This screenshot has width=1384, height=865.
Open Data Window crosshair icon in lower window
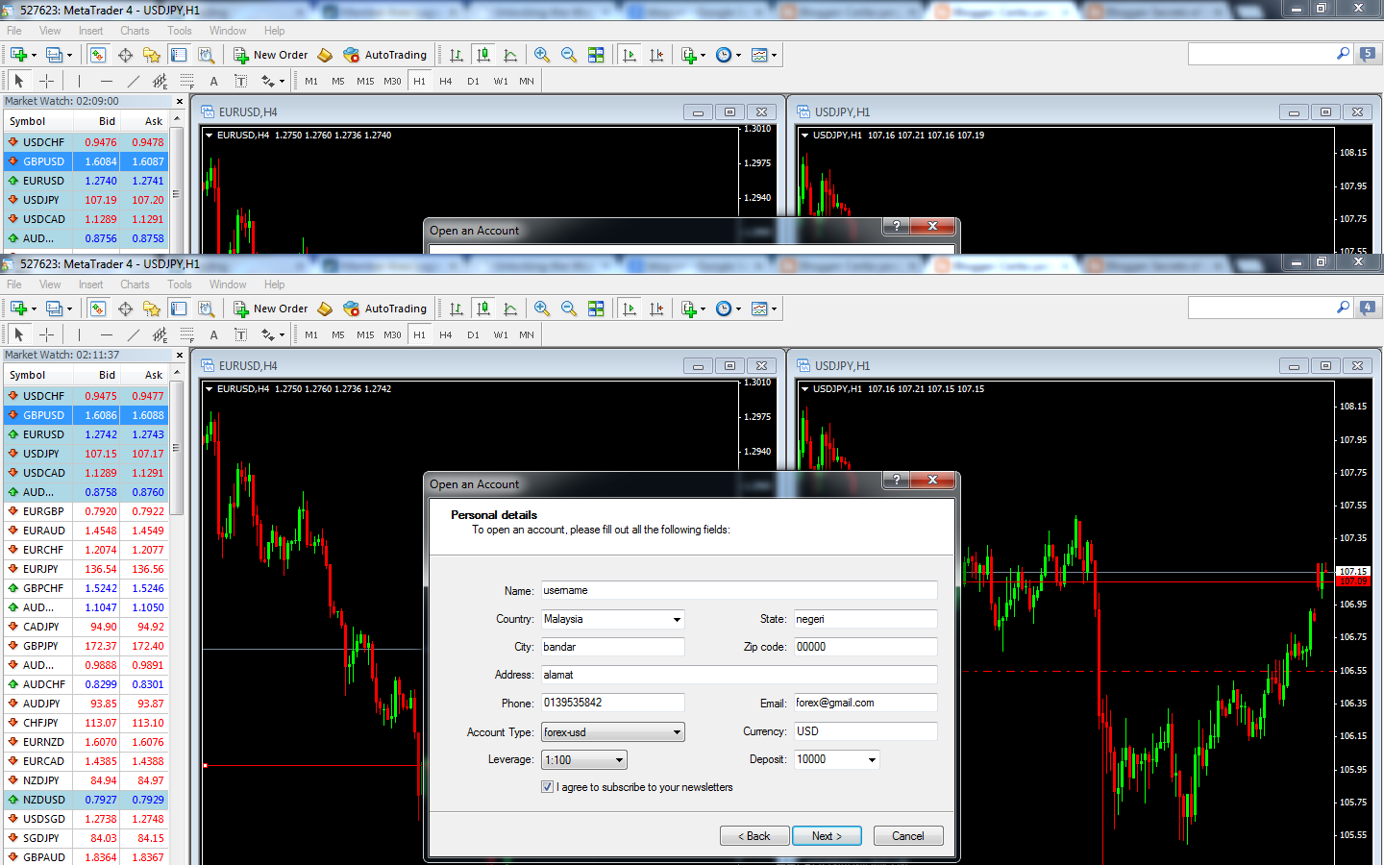125,309
